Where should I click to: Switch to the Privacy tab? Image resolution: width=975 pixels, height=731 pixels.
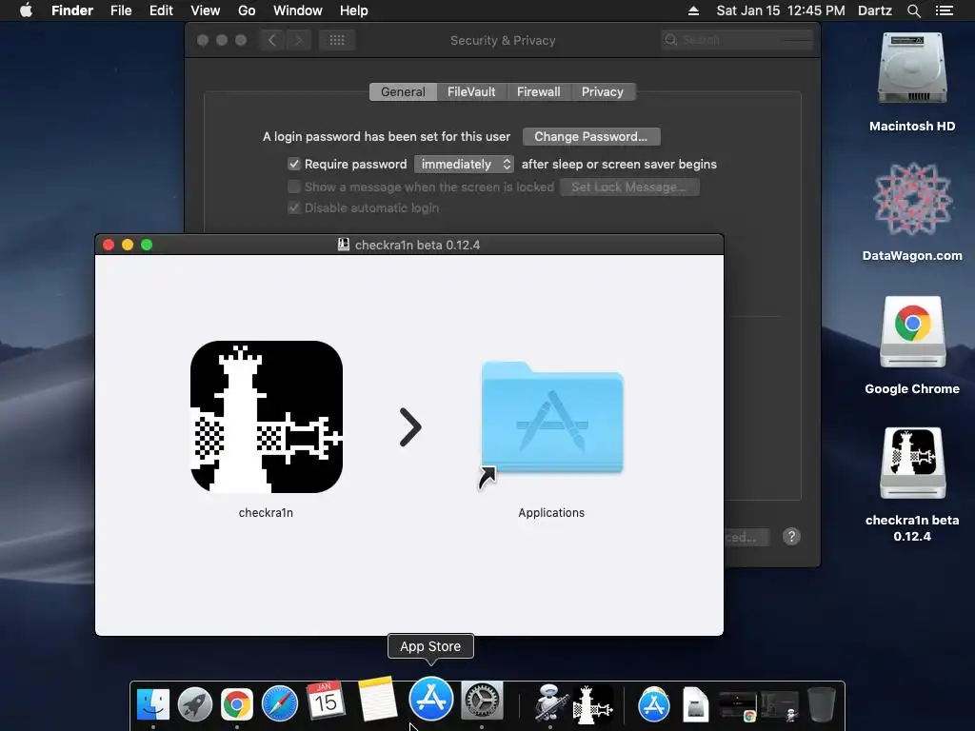tap(603, 92)
